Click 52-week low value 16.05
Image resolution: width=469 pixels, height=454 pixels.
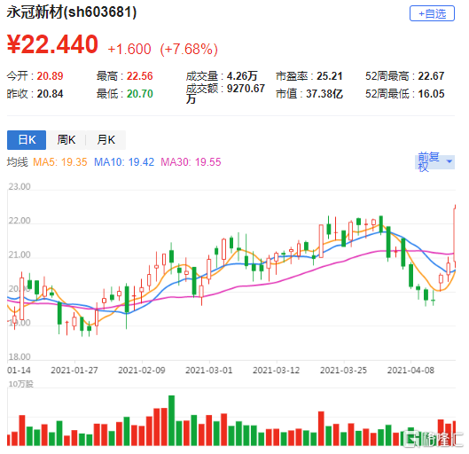pos(431,94)
